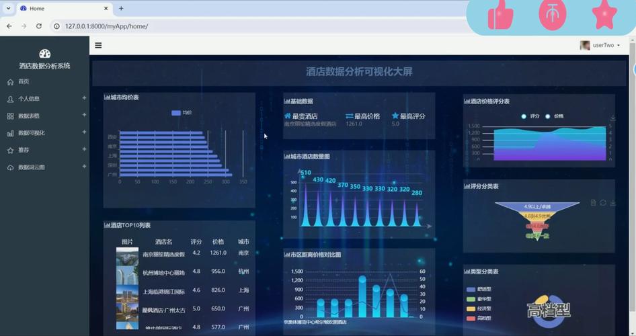Image resolution: width=636 pixels, height=336 pixels.
Task: Close the Home browser tab
Action: point(106,8)
